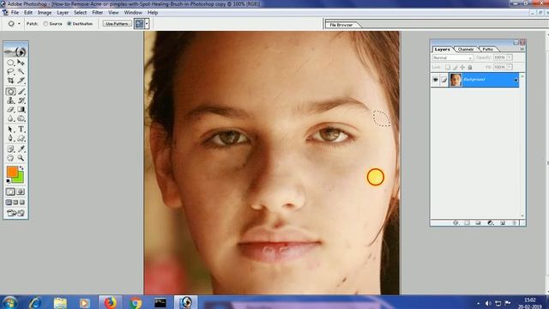Select the Type tool
The height and width of the screenshot is (309, 549).
click(x=21, y=130)
